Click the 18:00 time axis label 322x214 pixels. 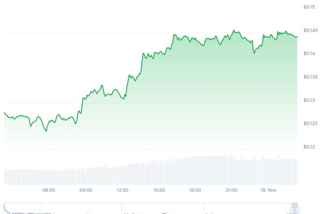click(x=195, y=190)
